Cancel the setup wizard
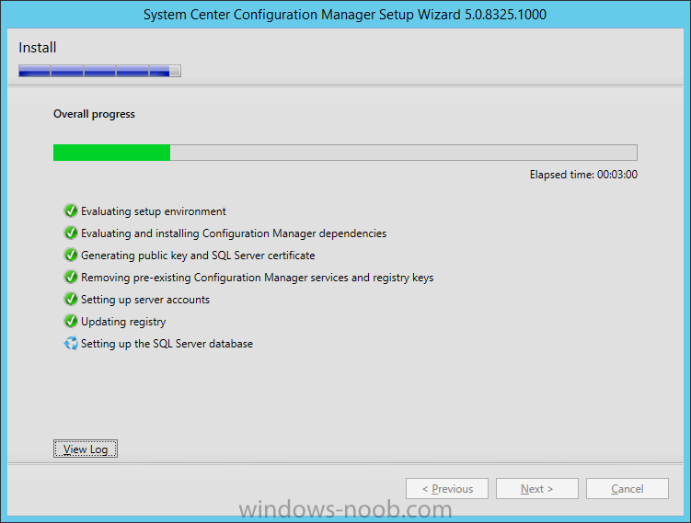This screenshot has height=523, width=691. click(628, 489)
